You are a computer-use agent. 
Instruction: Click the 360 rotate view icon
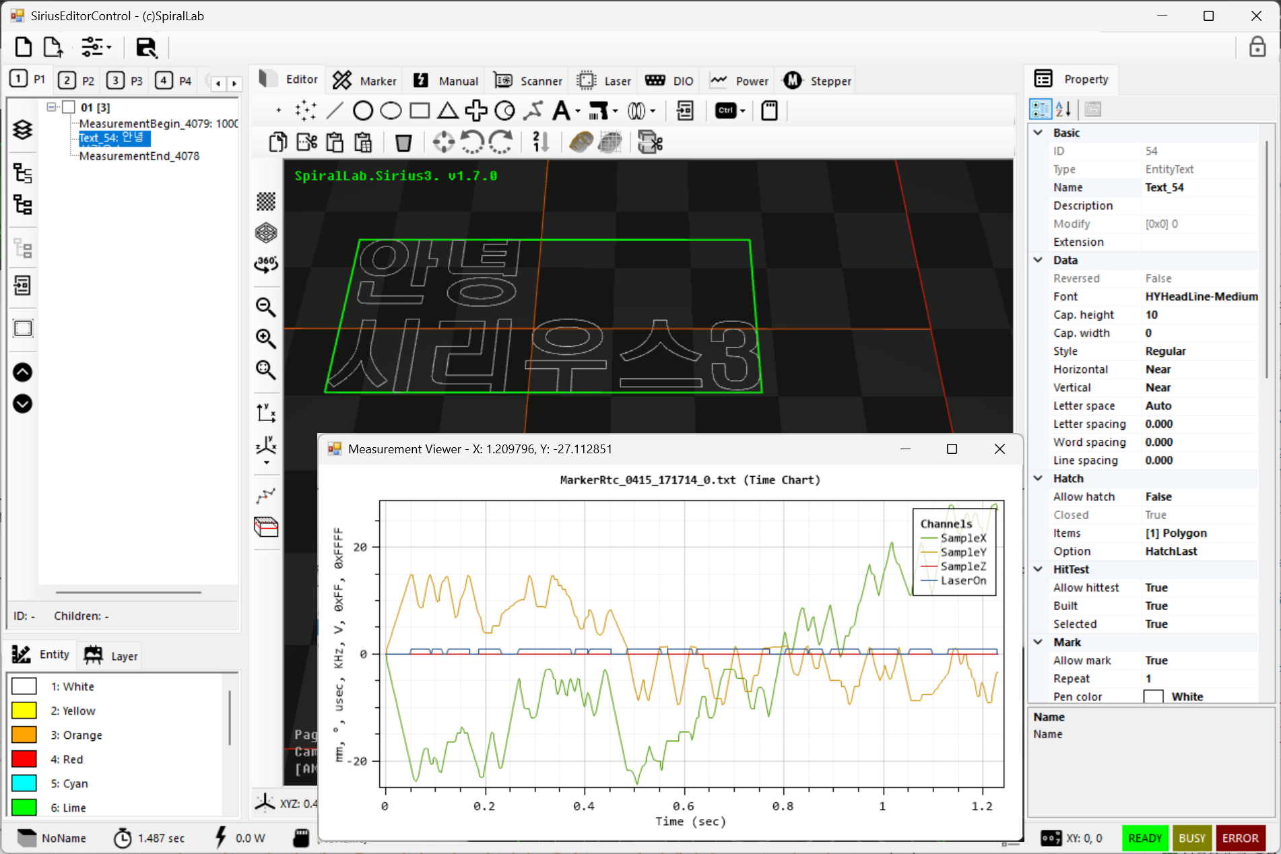266,263
